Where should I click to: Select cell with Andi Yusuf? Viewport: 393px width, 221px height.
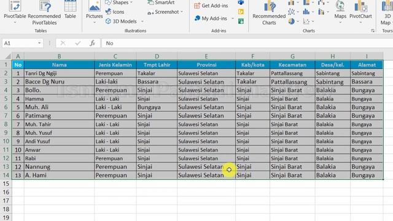pos(59,141)
